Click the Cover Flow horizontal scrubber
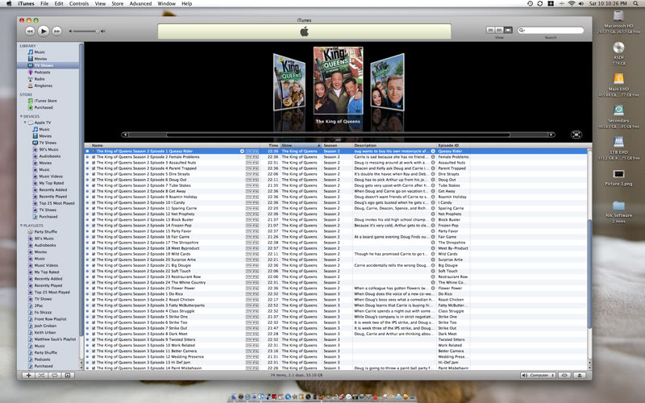The width and height of the screenshot is (645, 403). (338, 135)
